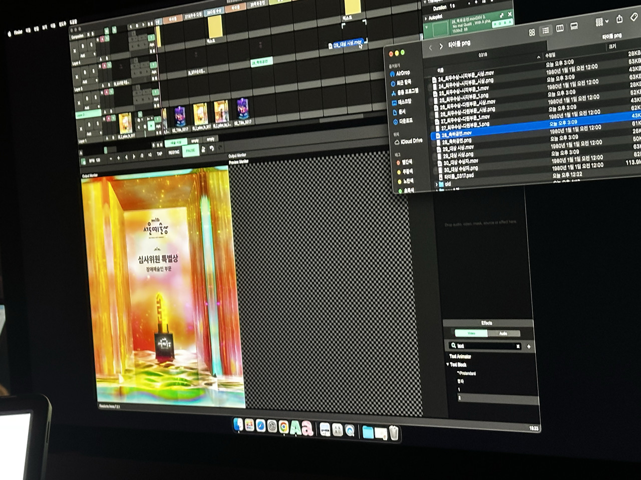Sort Finder list by 수정일 column
The image size is (641, 480).
click(x=551, y=56)
